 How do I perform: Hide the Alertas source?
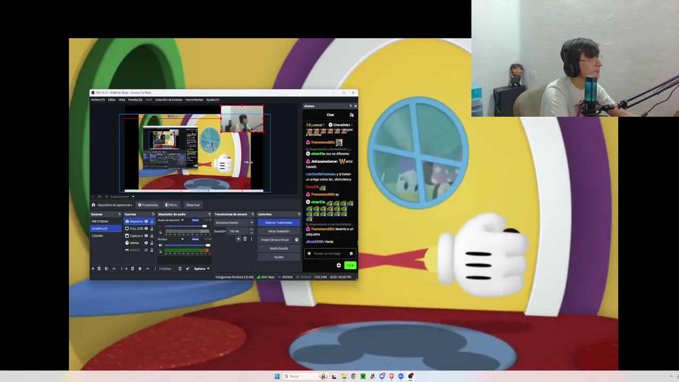click(x=146, y=243)
